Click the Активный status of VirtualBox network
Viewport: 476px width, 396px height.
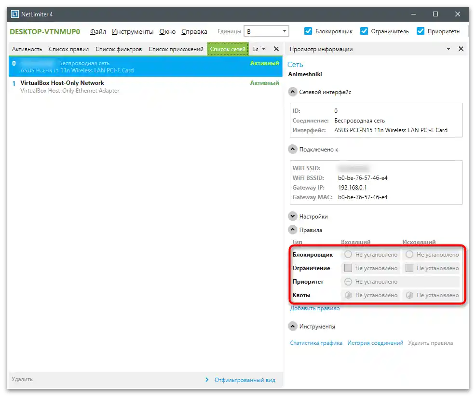pyautogui.click(x=264, y=82)
